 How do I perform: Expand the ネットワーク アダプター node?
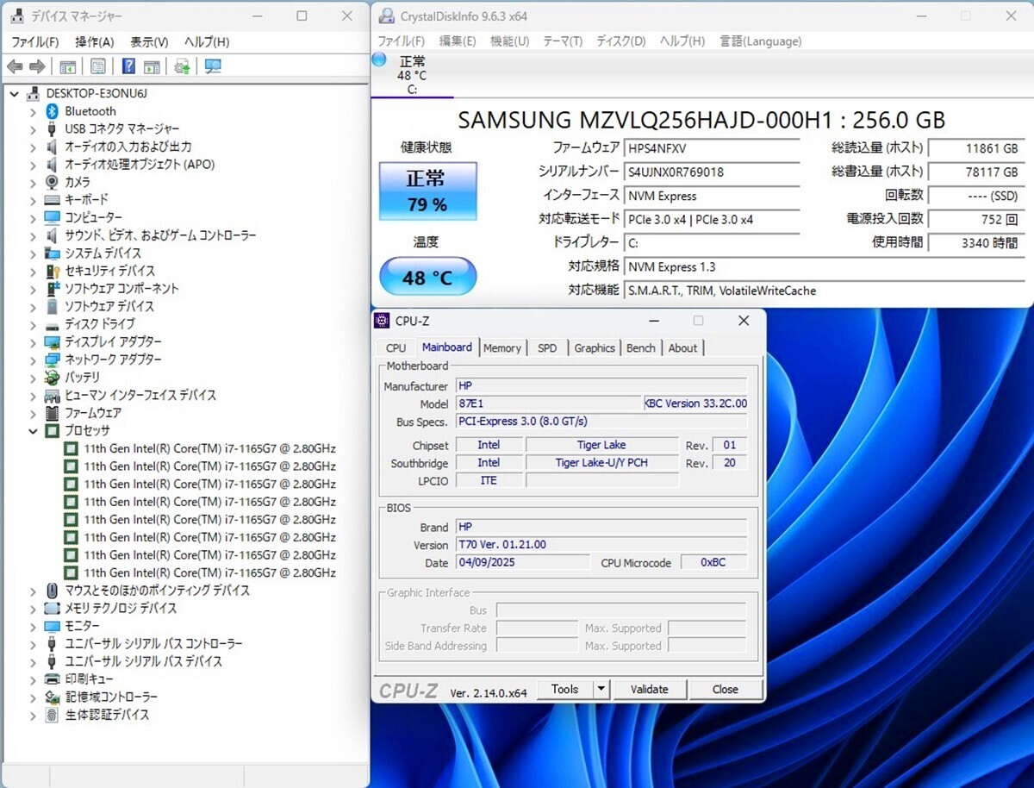(x=33, y=360)
